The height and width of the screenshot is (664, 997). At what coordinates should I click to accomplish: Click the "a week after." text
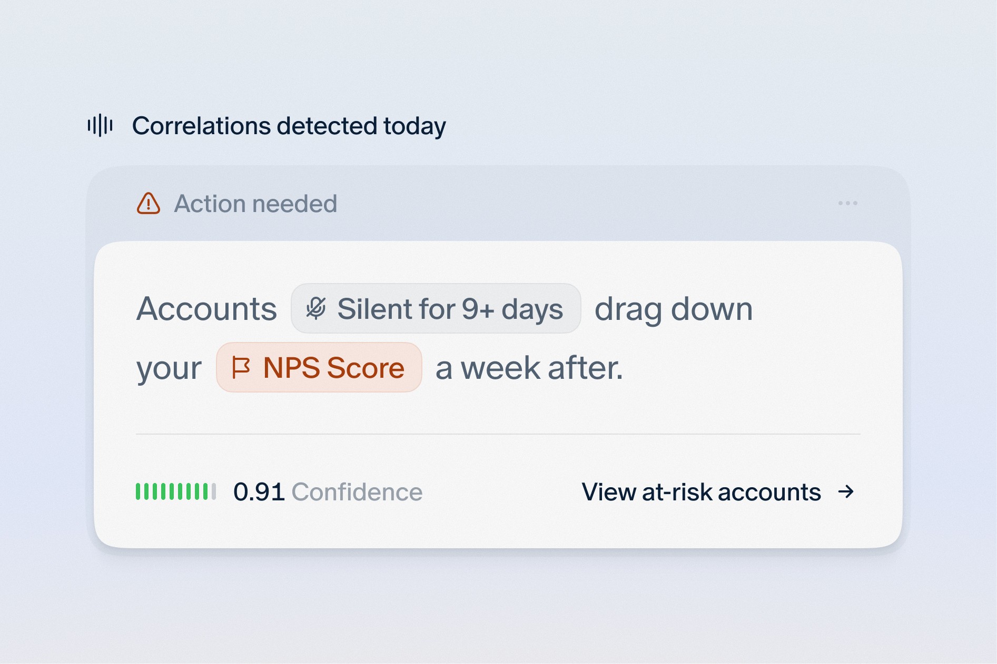[x=529, y=368]
